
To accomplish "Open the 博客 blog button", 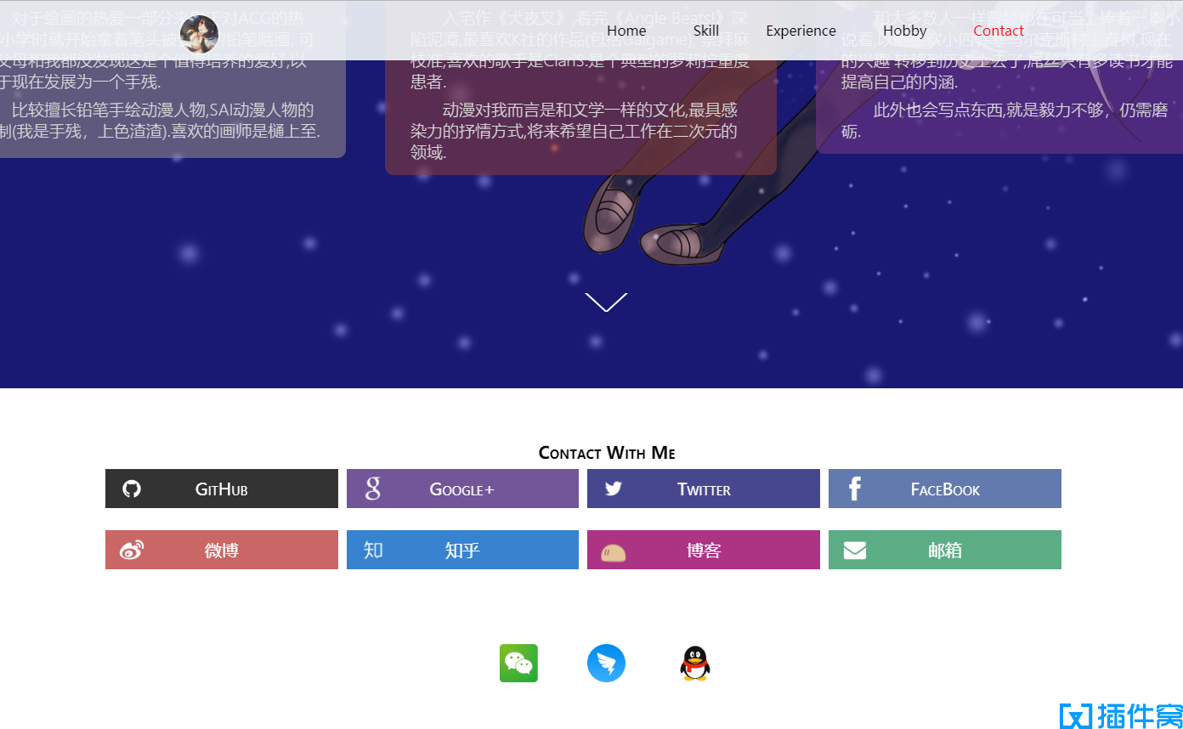I will click(704, 550).
